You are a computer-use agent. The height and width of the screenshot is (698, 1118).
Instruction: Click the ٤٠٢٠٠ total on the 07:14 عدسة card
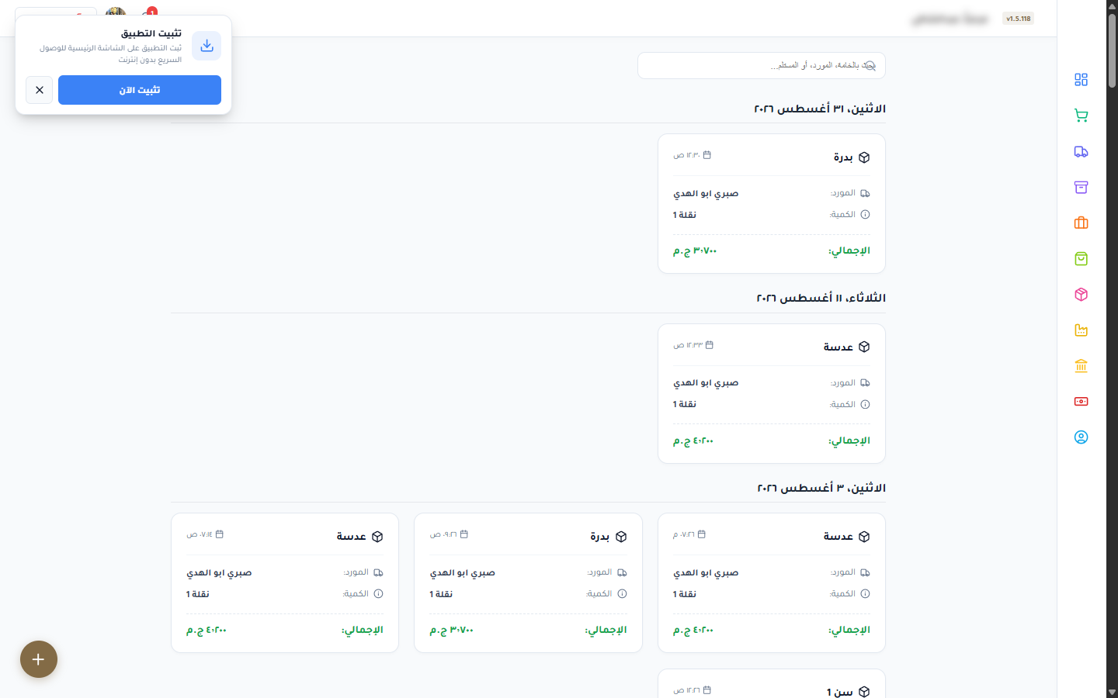coord(207,630)
